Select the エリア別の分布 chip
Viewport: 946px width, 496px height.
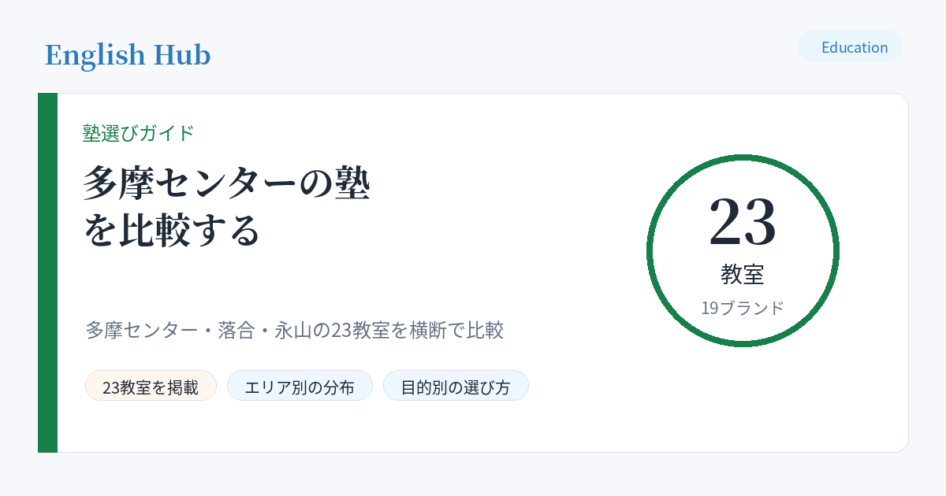click(300, 386)
